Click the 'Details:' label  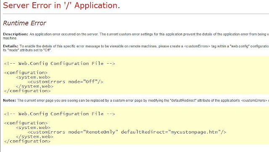[x=11, y=46]
